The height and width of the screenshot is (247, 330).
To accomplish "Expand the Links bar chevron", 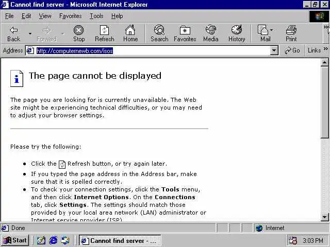I will tap(325, 49).
